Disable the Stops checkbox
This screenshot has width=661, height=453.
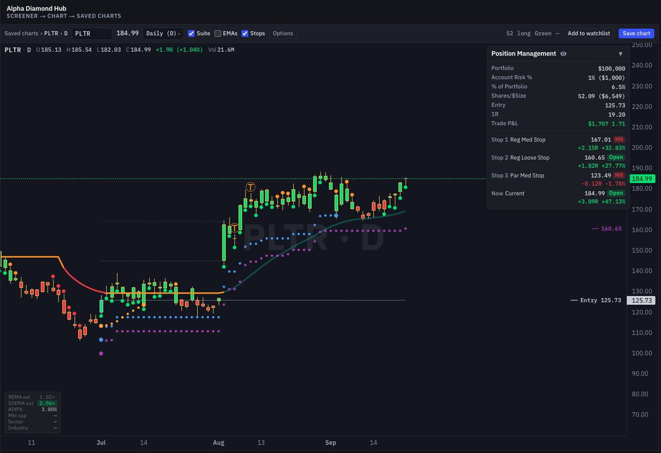pyautogui.click(x=245, y=33)
